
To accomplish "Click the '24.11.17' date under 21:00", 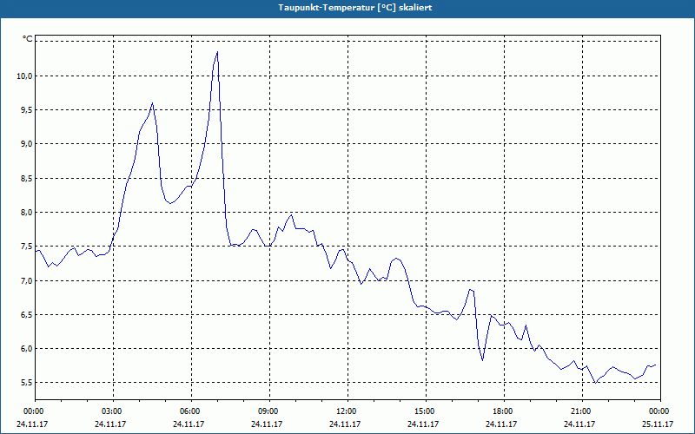I will [x=579, y=424].
